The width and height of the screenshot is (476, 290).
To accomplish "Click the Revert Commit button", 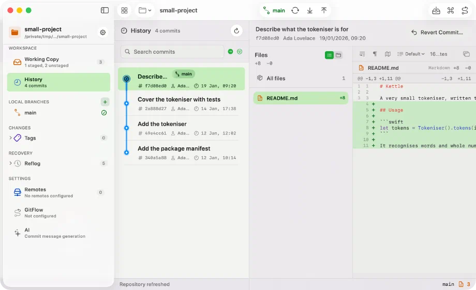I will [x=437, y=33].
